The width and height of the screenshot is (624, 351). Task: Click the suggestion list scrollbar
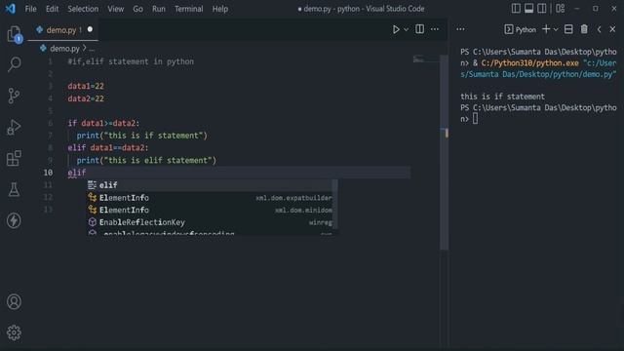pyautogui.click(x=335, y=204)
